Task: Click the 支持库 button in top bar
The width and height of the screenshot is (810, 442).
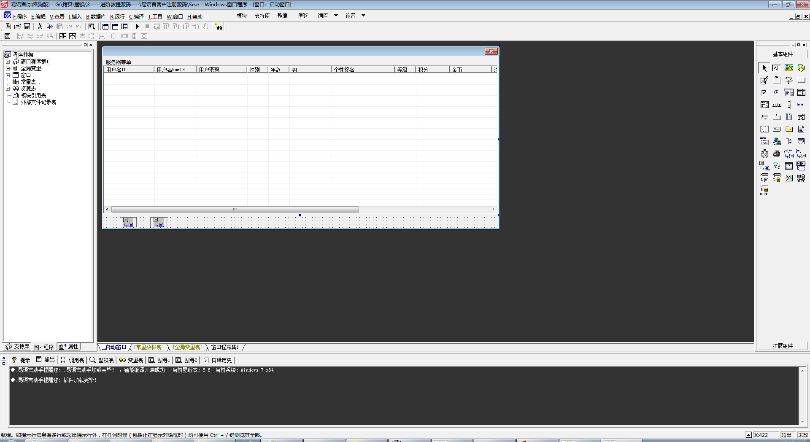Action: coord(262,16)
